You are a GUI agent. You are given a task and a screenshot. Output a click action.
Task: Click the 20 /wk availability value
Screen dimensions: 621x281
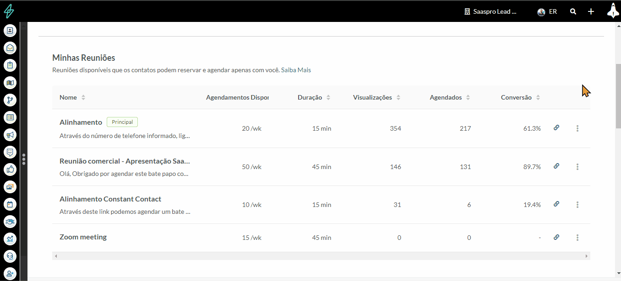(252, 128)
